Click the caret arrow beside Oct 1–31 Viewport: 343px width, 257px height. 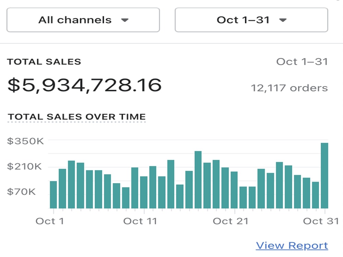tap(283, 20)
